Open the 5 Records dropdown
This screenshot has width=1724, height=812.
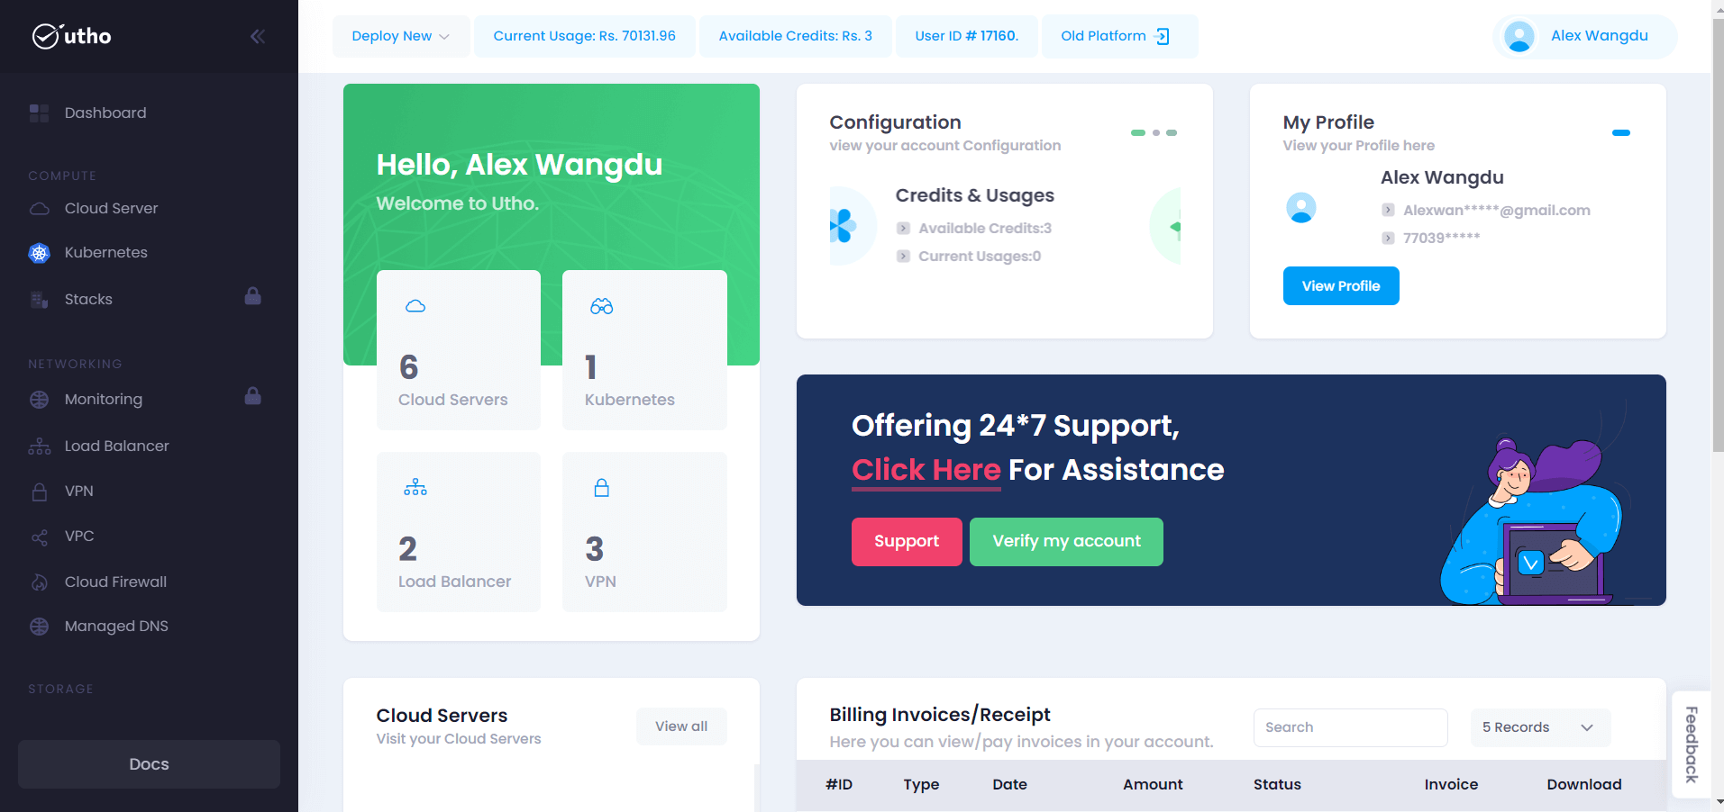click(x=1540, y=727)
